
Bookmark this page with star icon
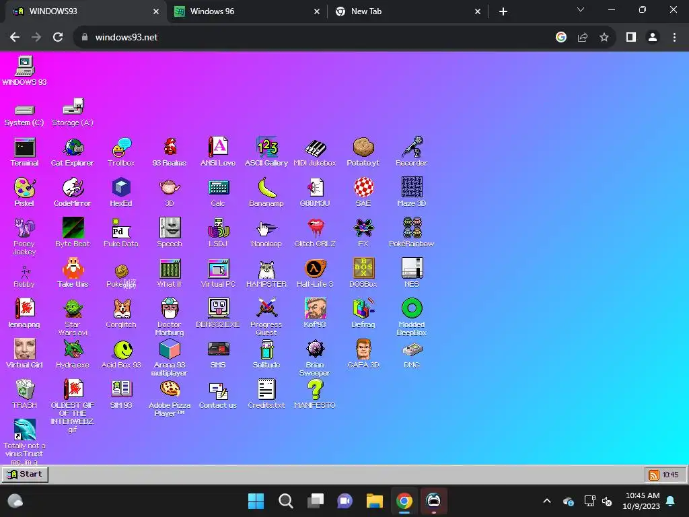tap(604, 38)
